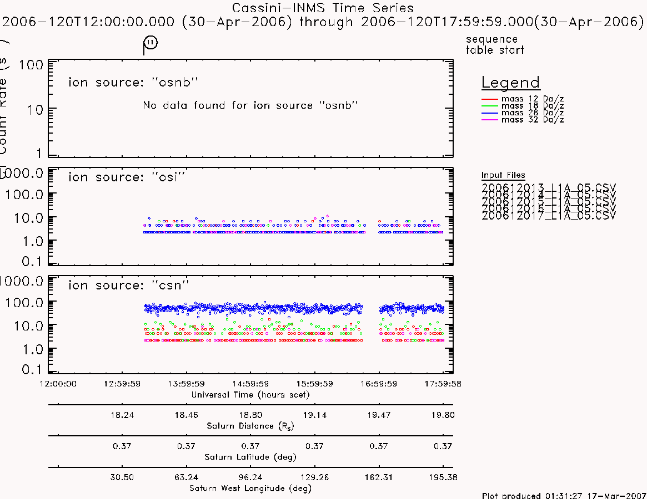Click the ion source "osnb" panel label
The width and height of the screenshot is (647, 499).
click(133, 83)
